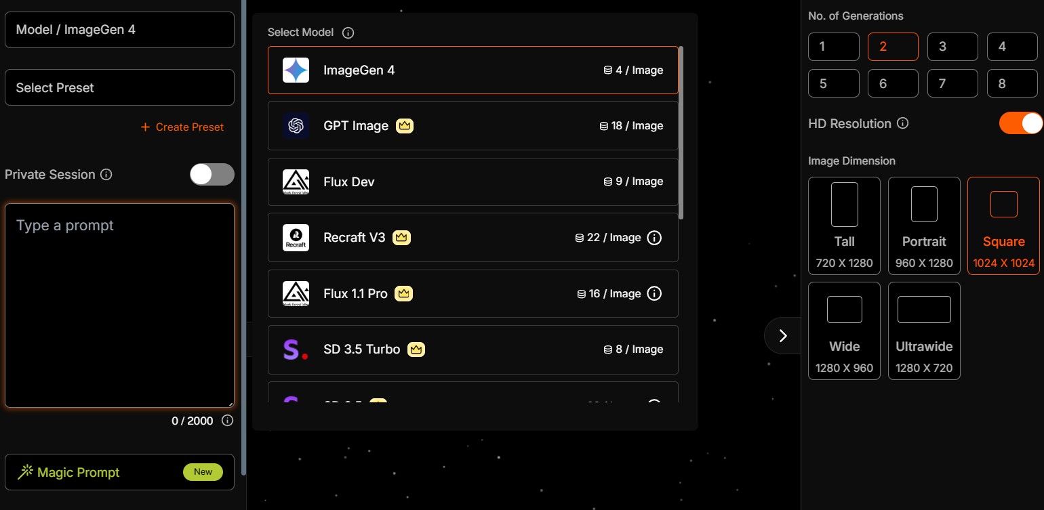Click the Flux 1.1 Pro info icon
Image resolution: width=1044 pixels, height=510 pixels.
pos(654,293)
